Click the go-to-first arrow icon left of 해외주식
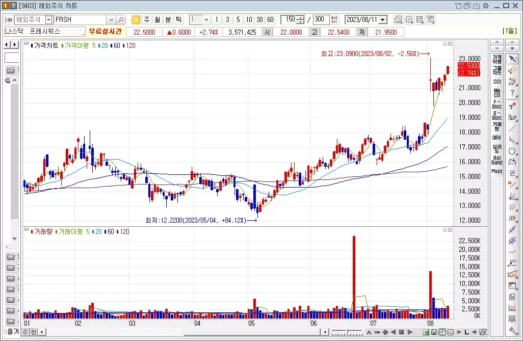Screen dimensions: 523x341 [x=9, y=20]
